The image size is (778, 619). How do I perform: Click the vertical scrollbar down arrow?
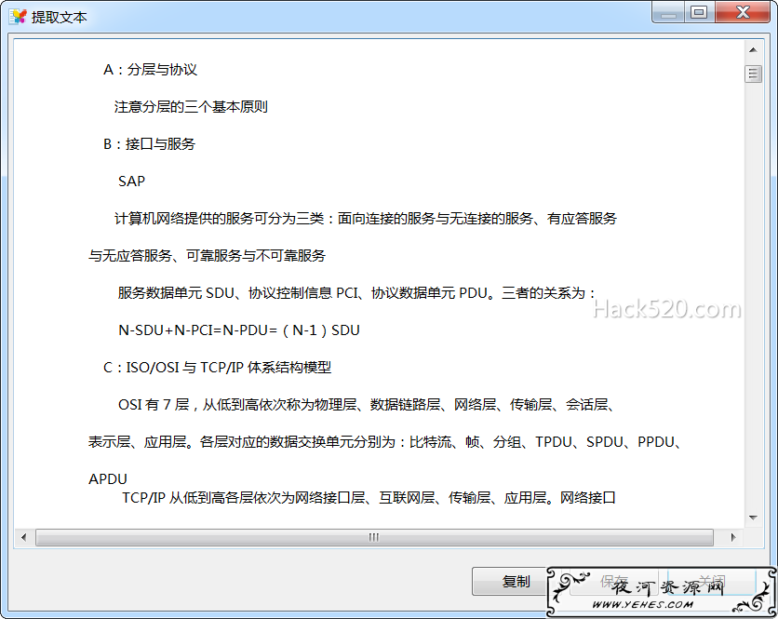coord(753,518)
